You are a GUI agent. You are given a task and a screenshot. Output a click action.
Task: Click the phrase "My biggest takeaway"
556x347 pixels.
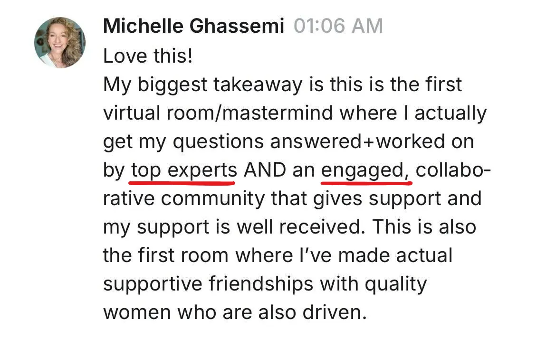[x=203, y=85]
